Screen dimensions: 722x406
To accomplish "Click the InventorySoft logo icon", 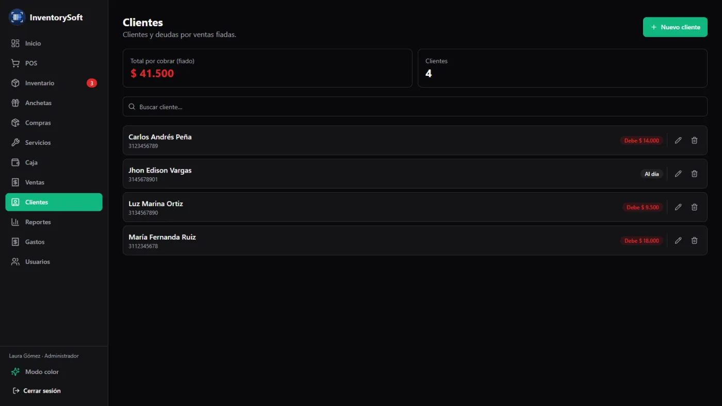I will [17, 17].
